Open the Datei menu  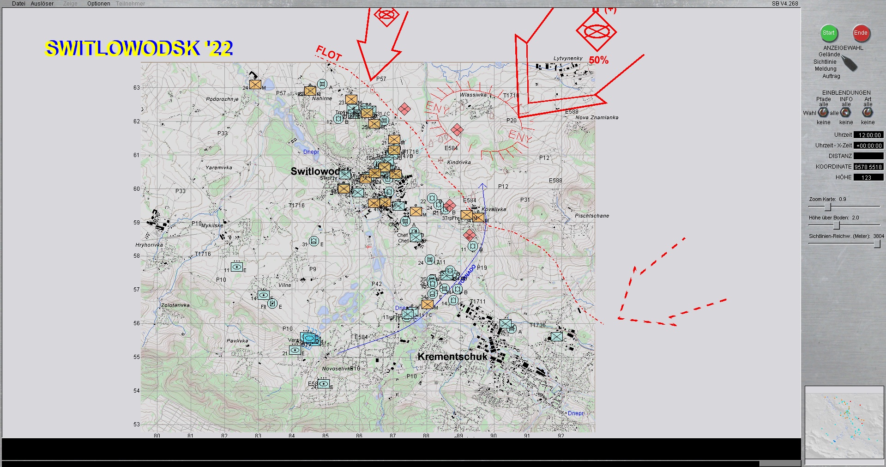tap(18, 4)
